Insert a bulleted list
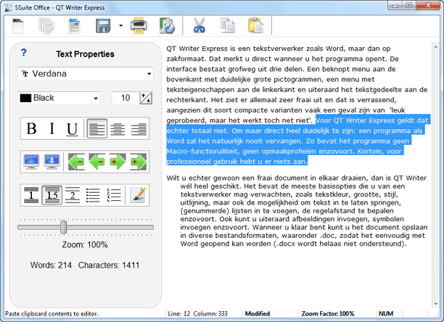 (x=93, y=195)
